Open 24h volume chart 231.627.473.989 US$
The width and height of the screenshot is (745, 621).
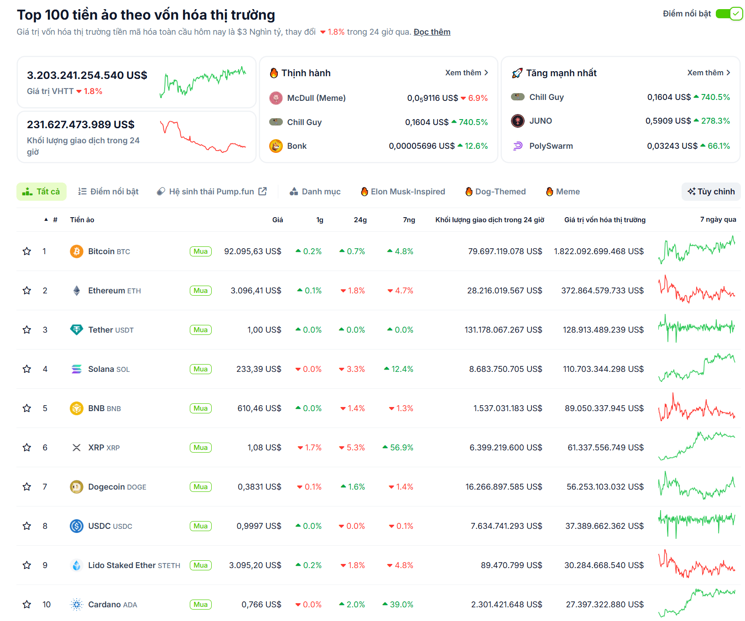(203, 136)
